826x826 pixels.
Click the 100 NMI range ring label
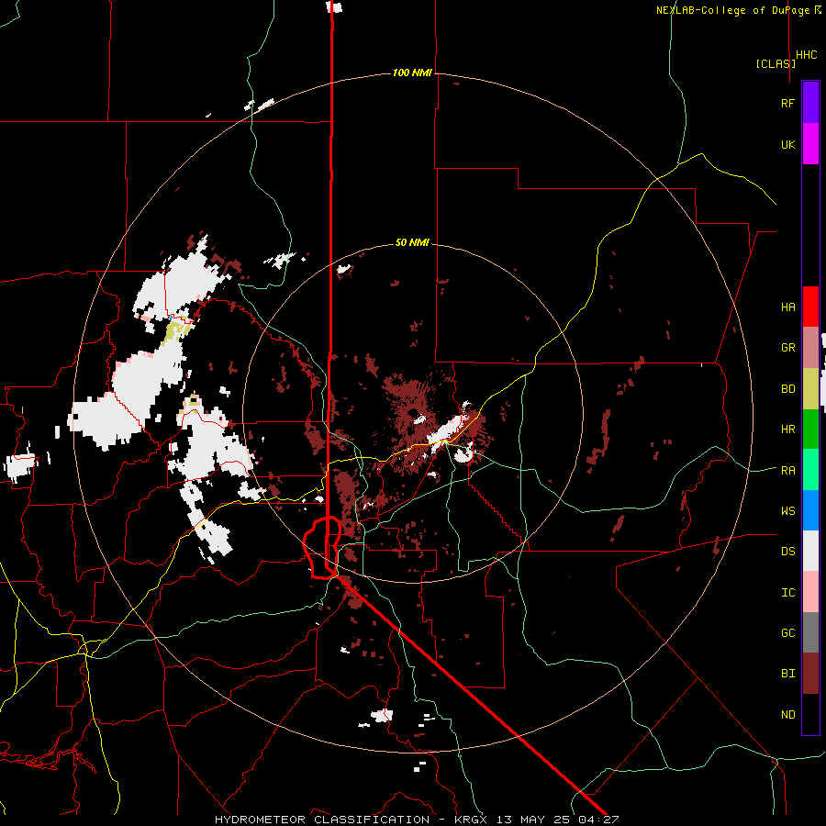(x=412, y=73)
